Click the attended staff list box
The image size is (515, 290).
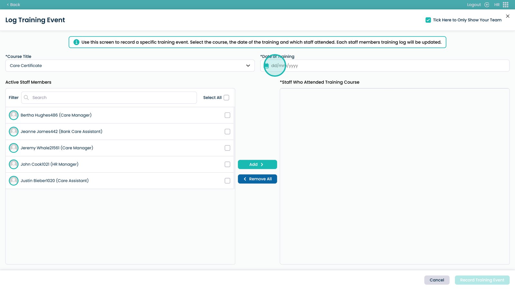[395, 176]
